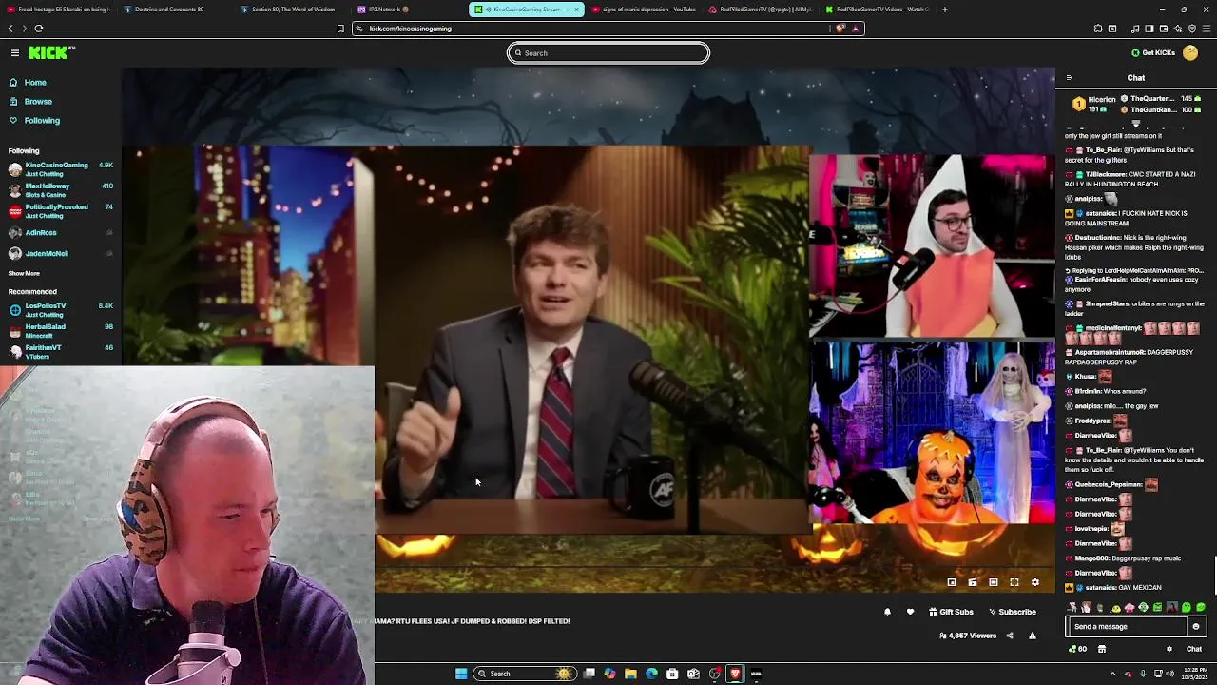1217x685 pixels.
Task: Collapse the chat panel arrow
Action: click(1070, 78)
